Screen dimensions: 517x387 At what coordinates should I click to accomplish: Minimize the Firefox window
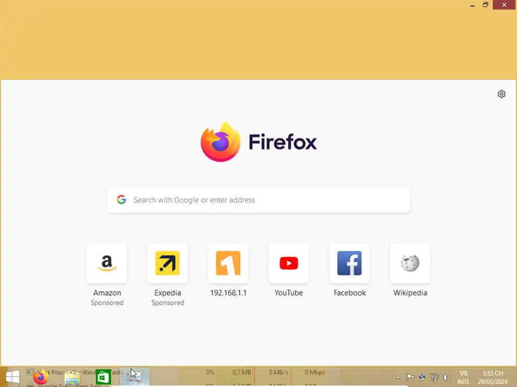473,5
